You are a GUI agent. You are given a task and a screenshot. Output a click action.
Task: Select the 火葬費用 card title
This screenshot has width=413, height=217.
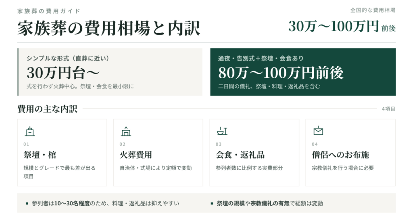(x=136, y=155)
